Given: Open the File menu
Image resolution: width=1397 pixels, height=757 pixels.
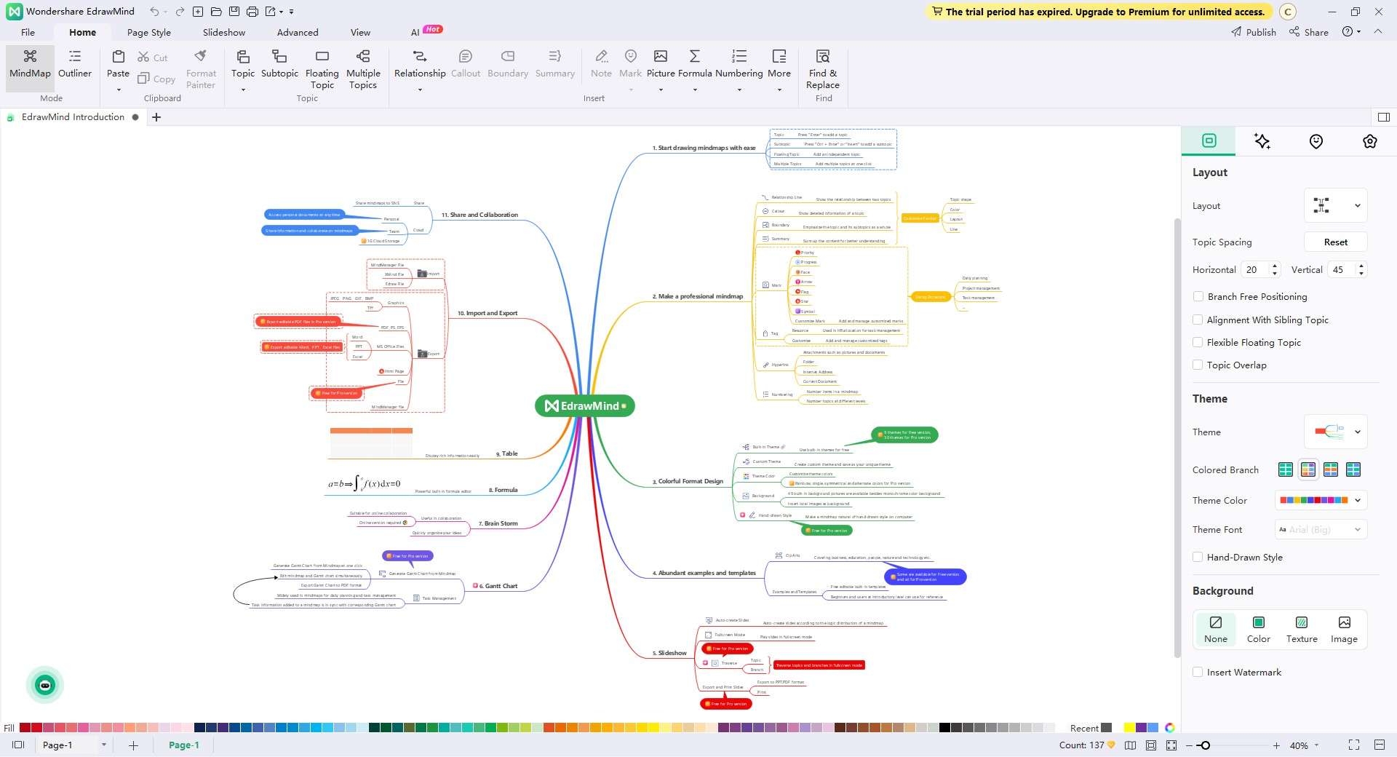Looking at the screenshot, I should click(x=28, y=32).
